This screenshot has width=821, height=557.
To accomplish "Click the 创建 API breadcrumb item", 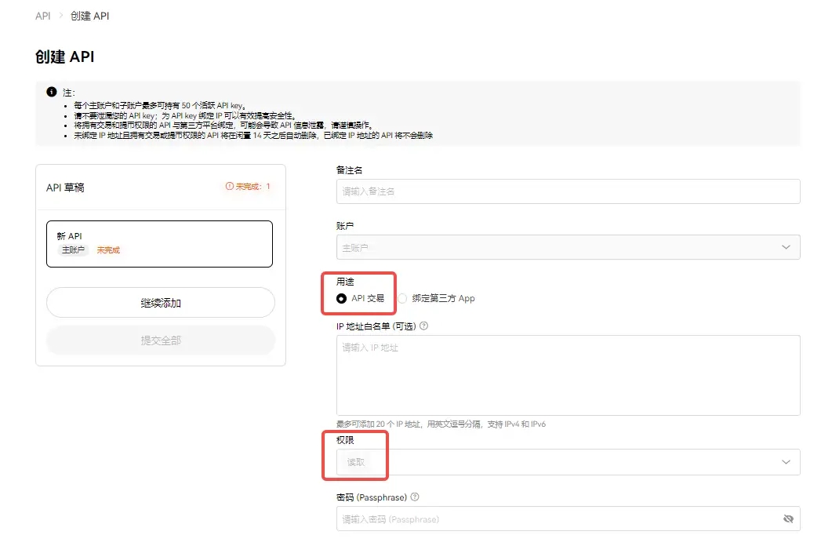I will pos(90,16).
